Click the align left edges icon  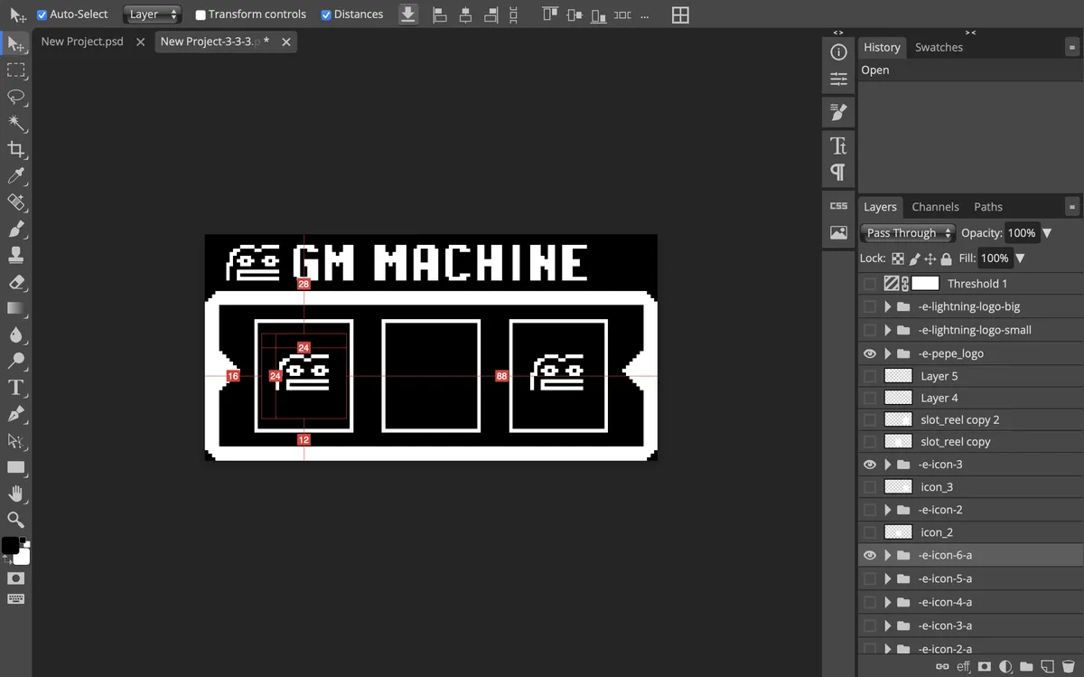(x=440, y=14)
